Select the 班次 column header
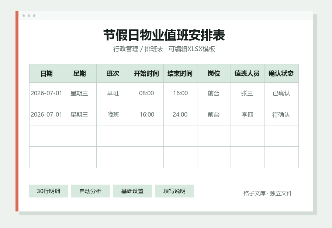Image resolution: width=332 pixels, height=228 pixels. [x=113, y=74]
